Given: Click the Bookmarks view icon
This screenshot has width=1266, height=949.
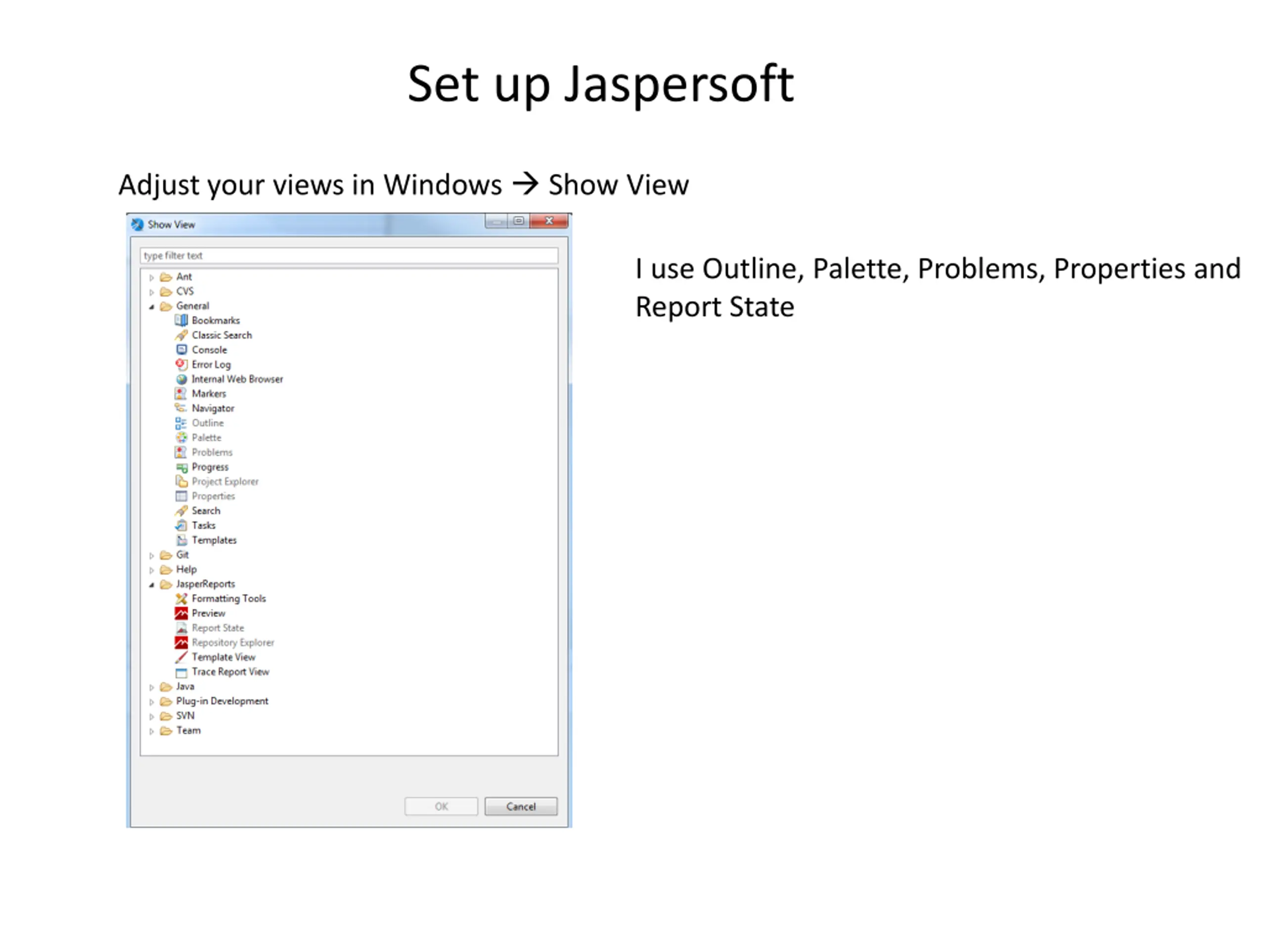Looking at the screenshot, I should [181, 320].
